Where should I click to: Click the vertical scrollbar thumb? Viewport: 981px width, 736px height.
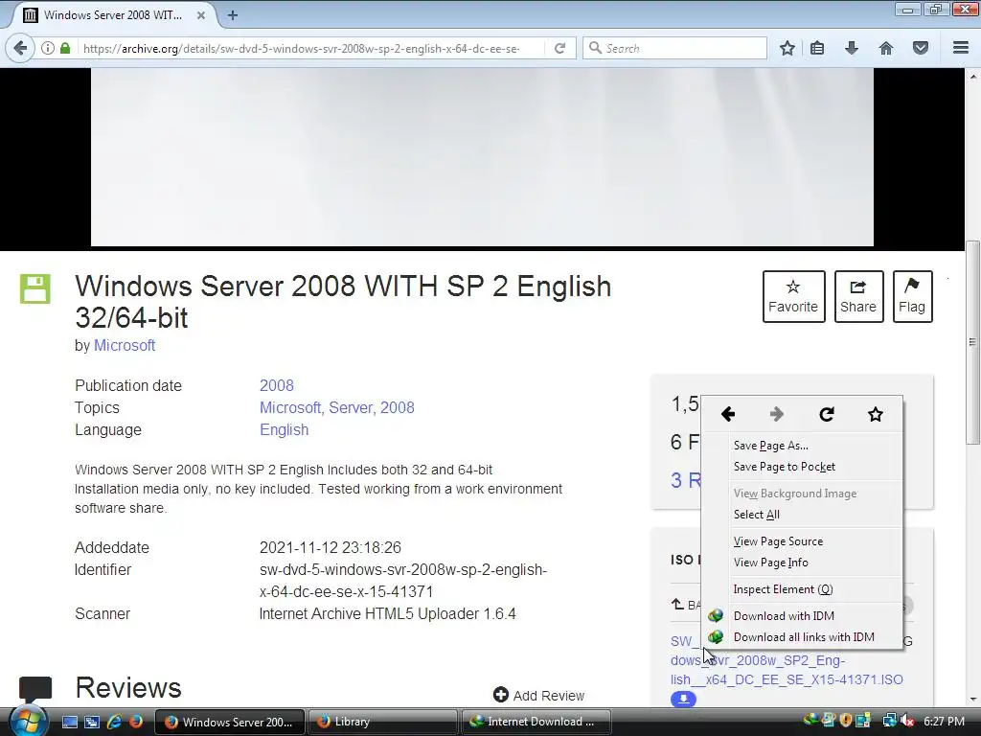coord(972,342)
